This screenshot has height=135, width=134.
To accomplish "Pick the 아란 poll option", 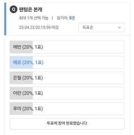I will pos(67,93).
